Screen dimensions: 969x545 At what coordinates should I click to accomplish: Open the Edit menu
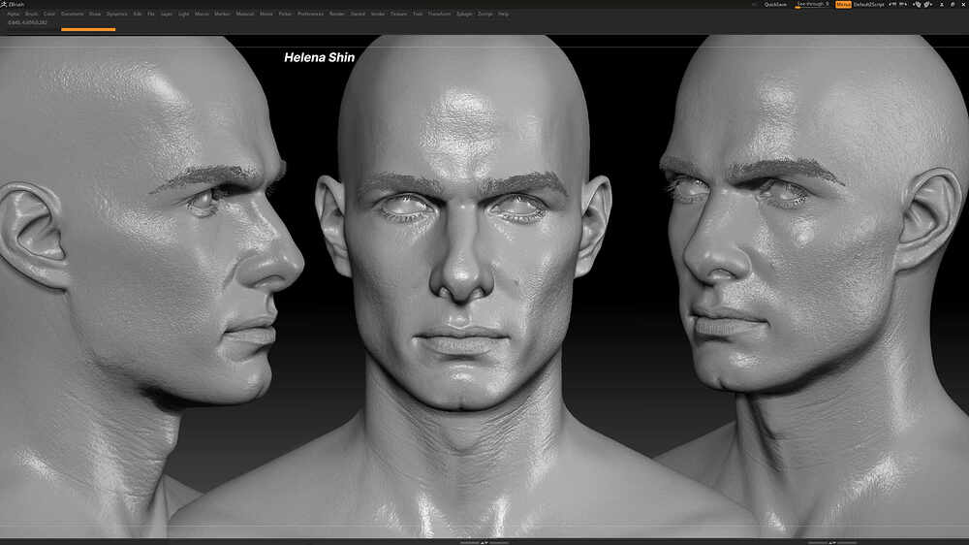tap(138, 14)
